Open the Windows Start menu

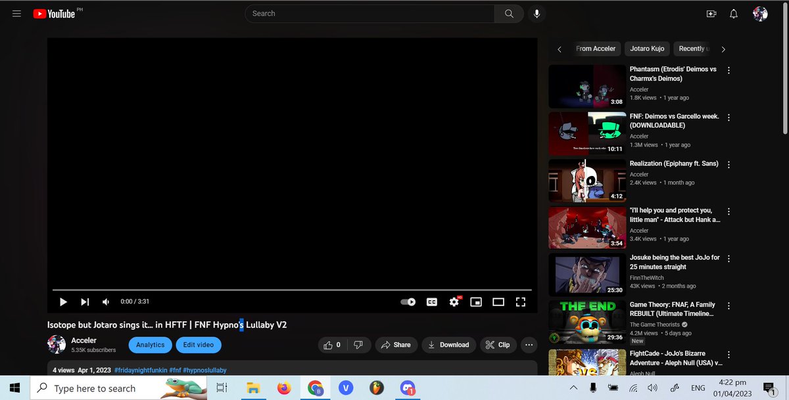(x=14, y=388)
